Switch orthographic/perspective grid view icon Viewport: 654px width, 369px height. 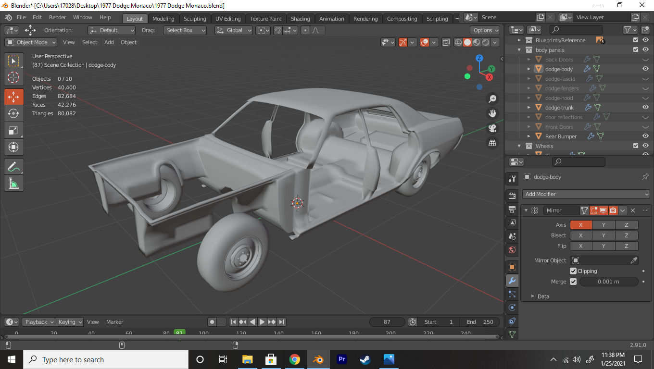point(492,143)
